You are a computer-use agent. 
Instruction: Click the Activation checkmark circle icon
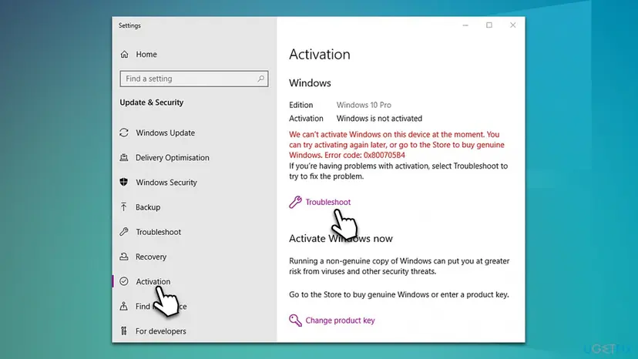(124, 281)
